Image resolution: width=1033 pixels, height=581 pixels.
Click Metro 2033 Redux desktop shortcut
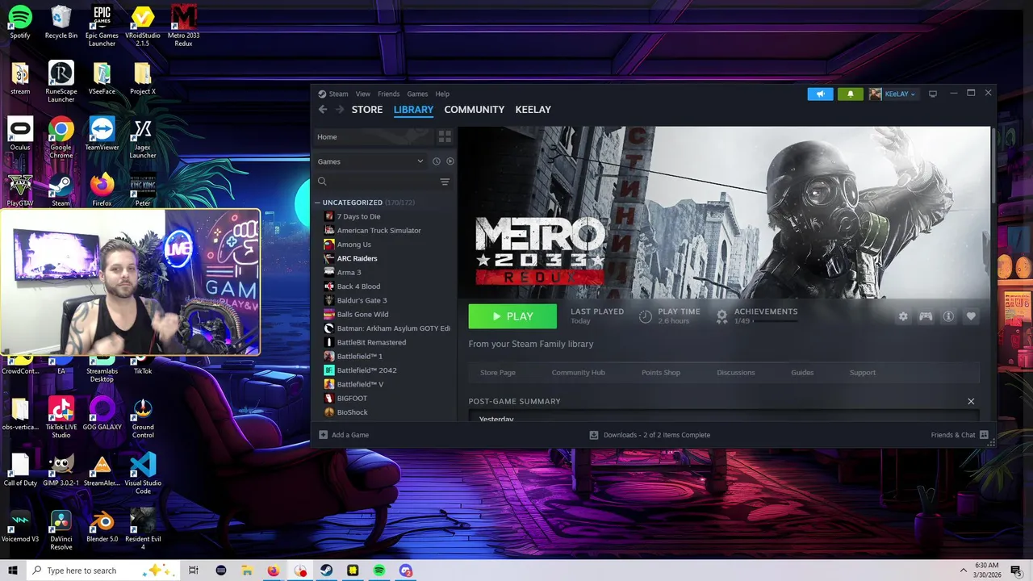click(184, 26)
